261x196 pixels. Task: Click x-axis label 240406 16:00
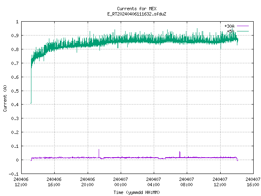(x=54, y=182)
